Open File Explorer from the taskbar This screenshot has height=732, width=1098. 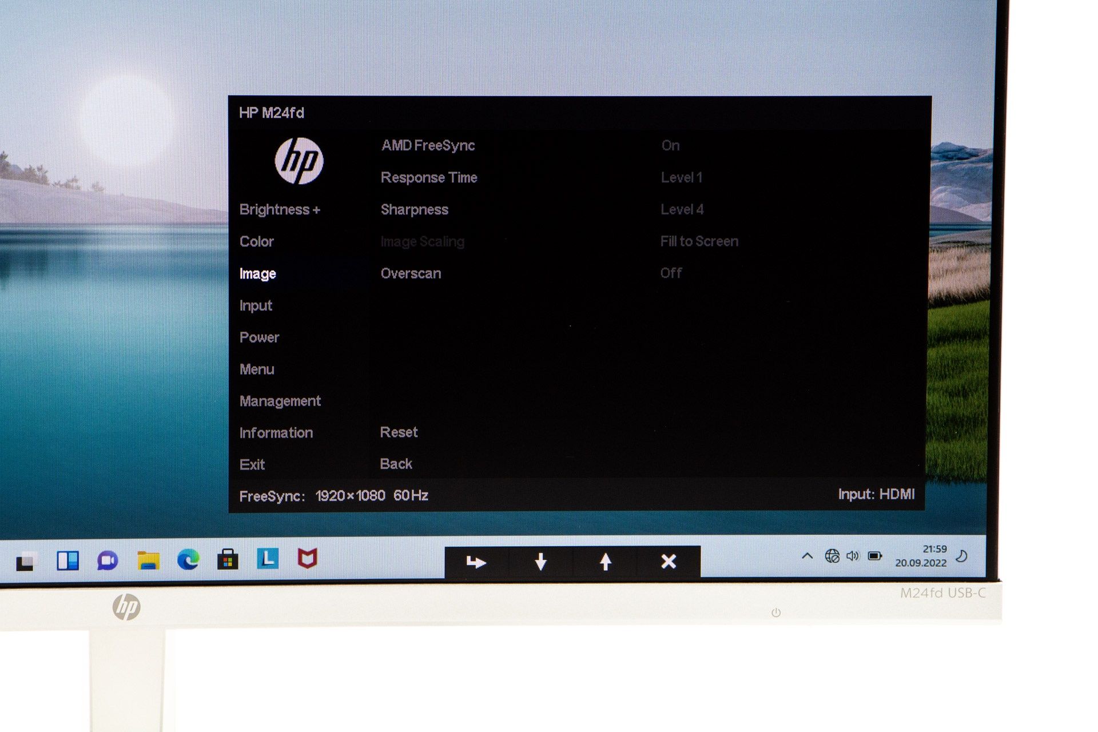(148, 560)
